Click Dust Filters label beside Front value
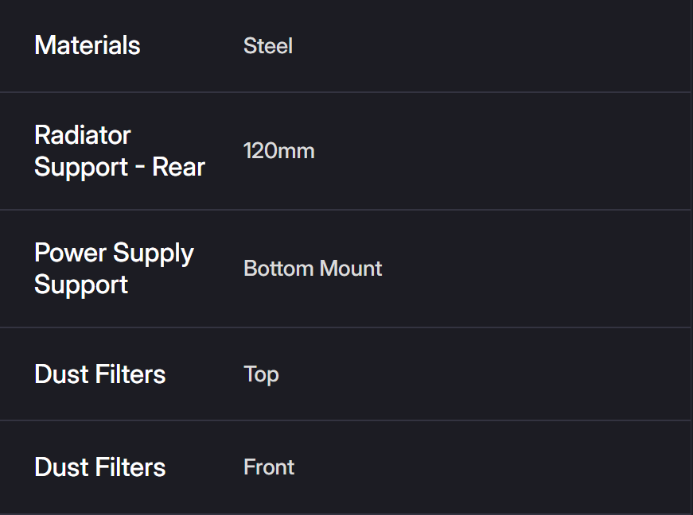This screenshot has width=693, height=515. coord(100,467)
